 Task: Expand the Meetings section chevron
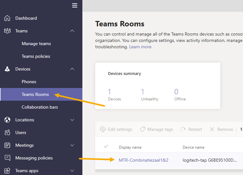pos(72,145)
